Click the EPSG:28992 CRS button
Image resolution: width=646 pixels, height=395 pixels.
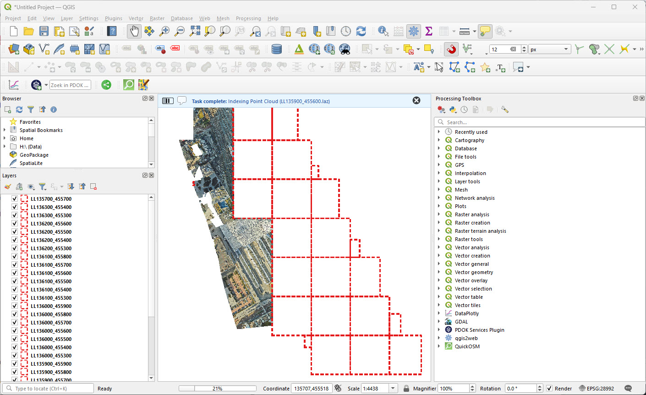[x=597, y=389]
